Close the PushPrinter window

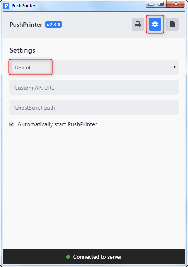(x=176, y=4)
